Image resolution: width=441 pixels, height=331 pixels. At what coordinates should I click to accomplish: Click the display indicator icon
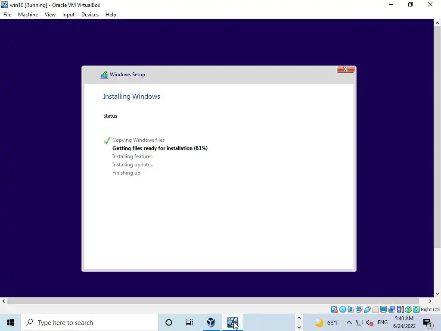click(383, 309)
